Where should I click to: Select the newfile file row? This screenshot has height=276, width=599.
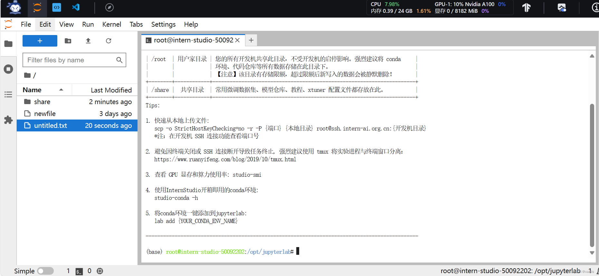click(x=77, y=114)
